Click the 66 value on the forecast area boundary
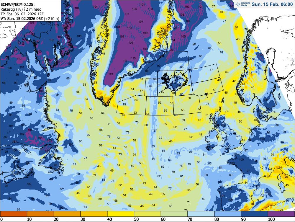Image resolution: width=295 pixels, height=222 pixels. pyautogui.click(x=176, y=115)
